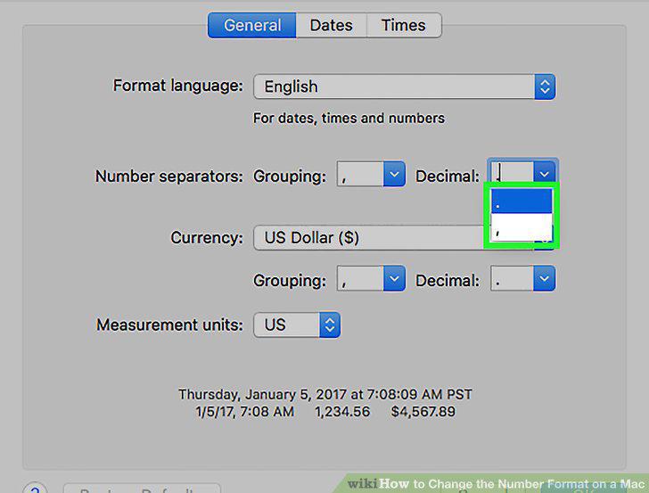This screenshot has width=649, height=493.
Task: Choose the comma option in Decimal list
Action: [522, 226]
